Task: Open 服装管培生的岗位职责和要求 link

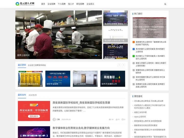Action: pyautogui.click(x=146, y=125)
